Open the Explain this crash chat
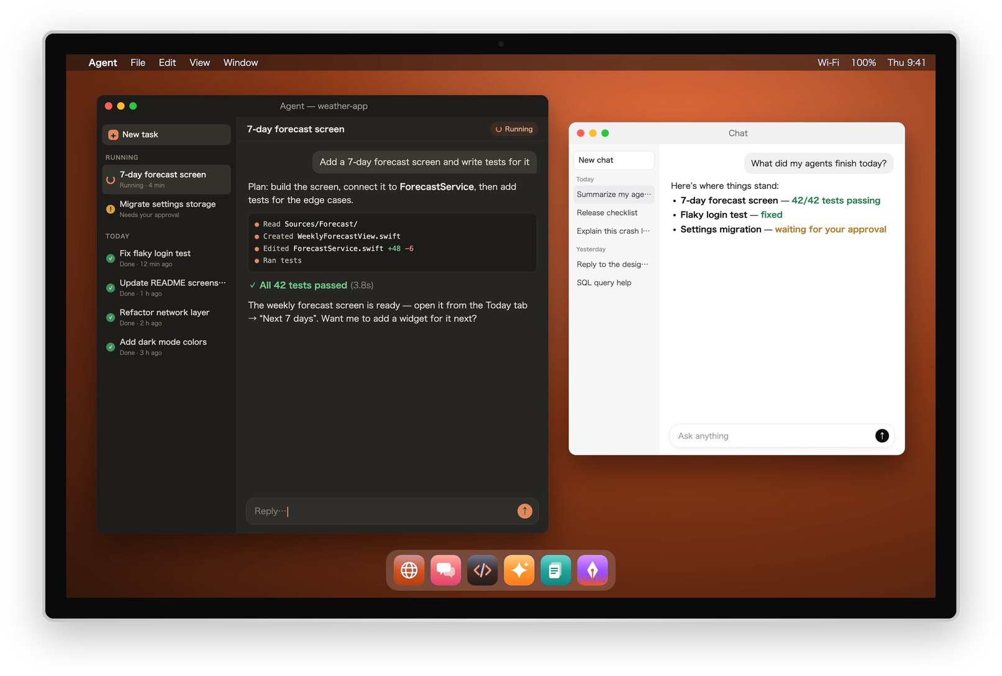The width and height of the screenshot is (1002, 676). click(x=614, y=231)
